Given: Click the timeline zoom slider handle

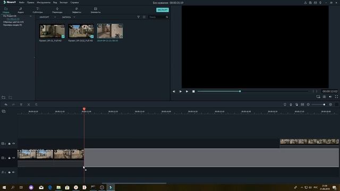Looking at the screenshot, I should 324,105.
